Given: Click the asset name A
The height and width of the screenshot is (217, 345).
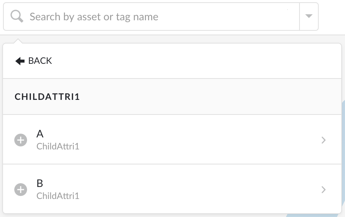Looking at the screenshot, I should [40, 134].
